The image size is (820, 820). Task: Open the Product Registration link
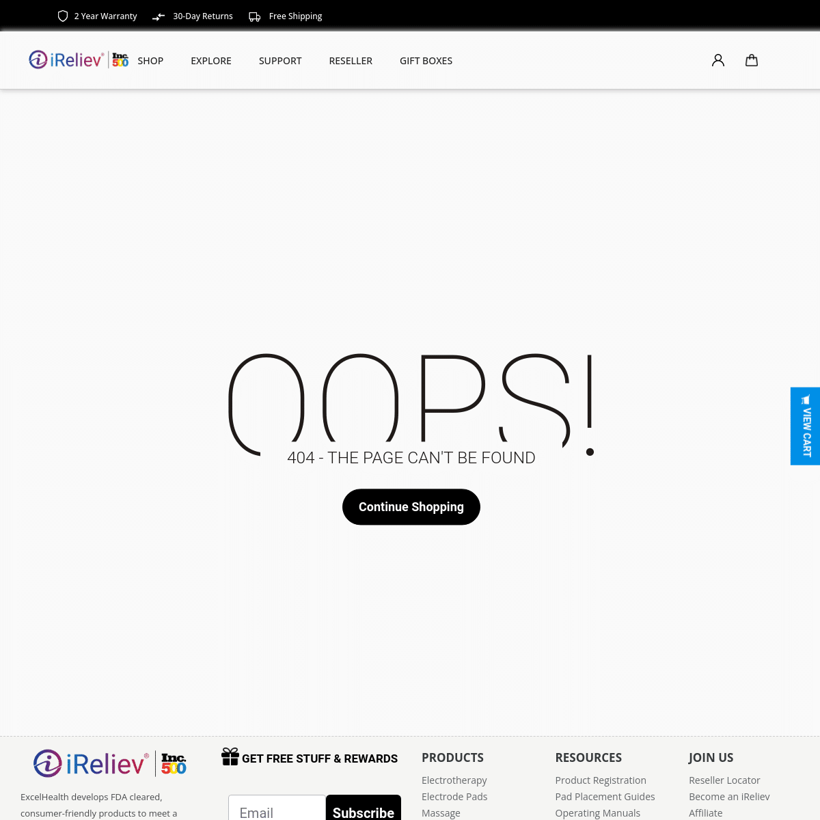click(601, 780)
